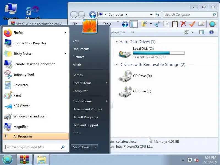
Task: Click the magnifier in Search Computer box
Action: 214,15
